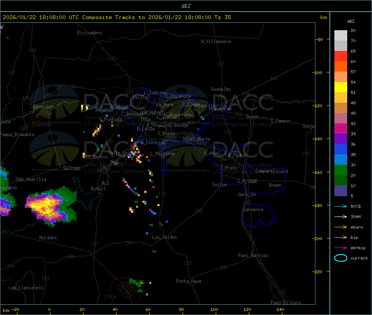Click the Morados map label
The height and width of the screenshot is (315, 372).
(x=48, y=238)
